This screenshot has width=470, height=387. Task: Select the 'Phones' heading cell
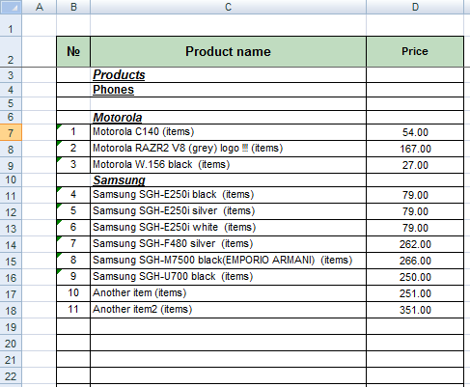228,90
